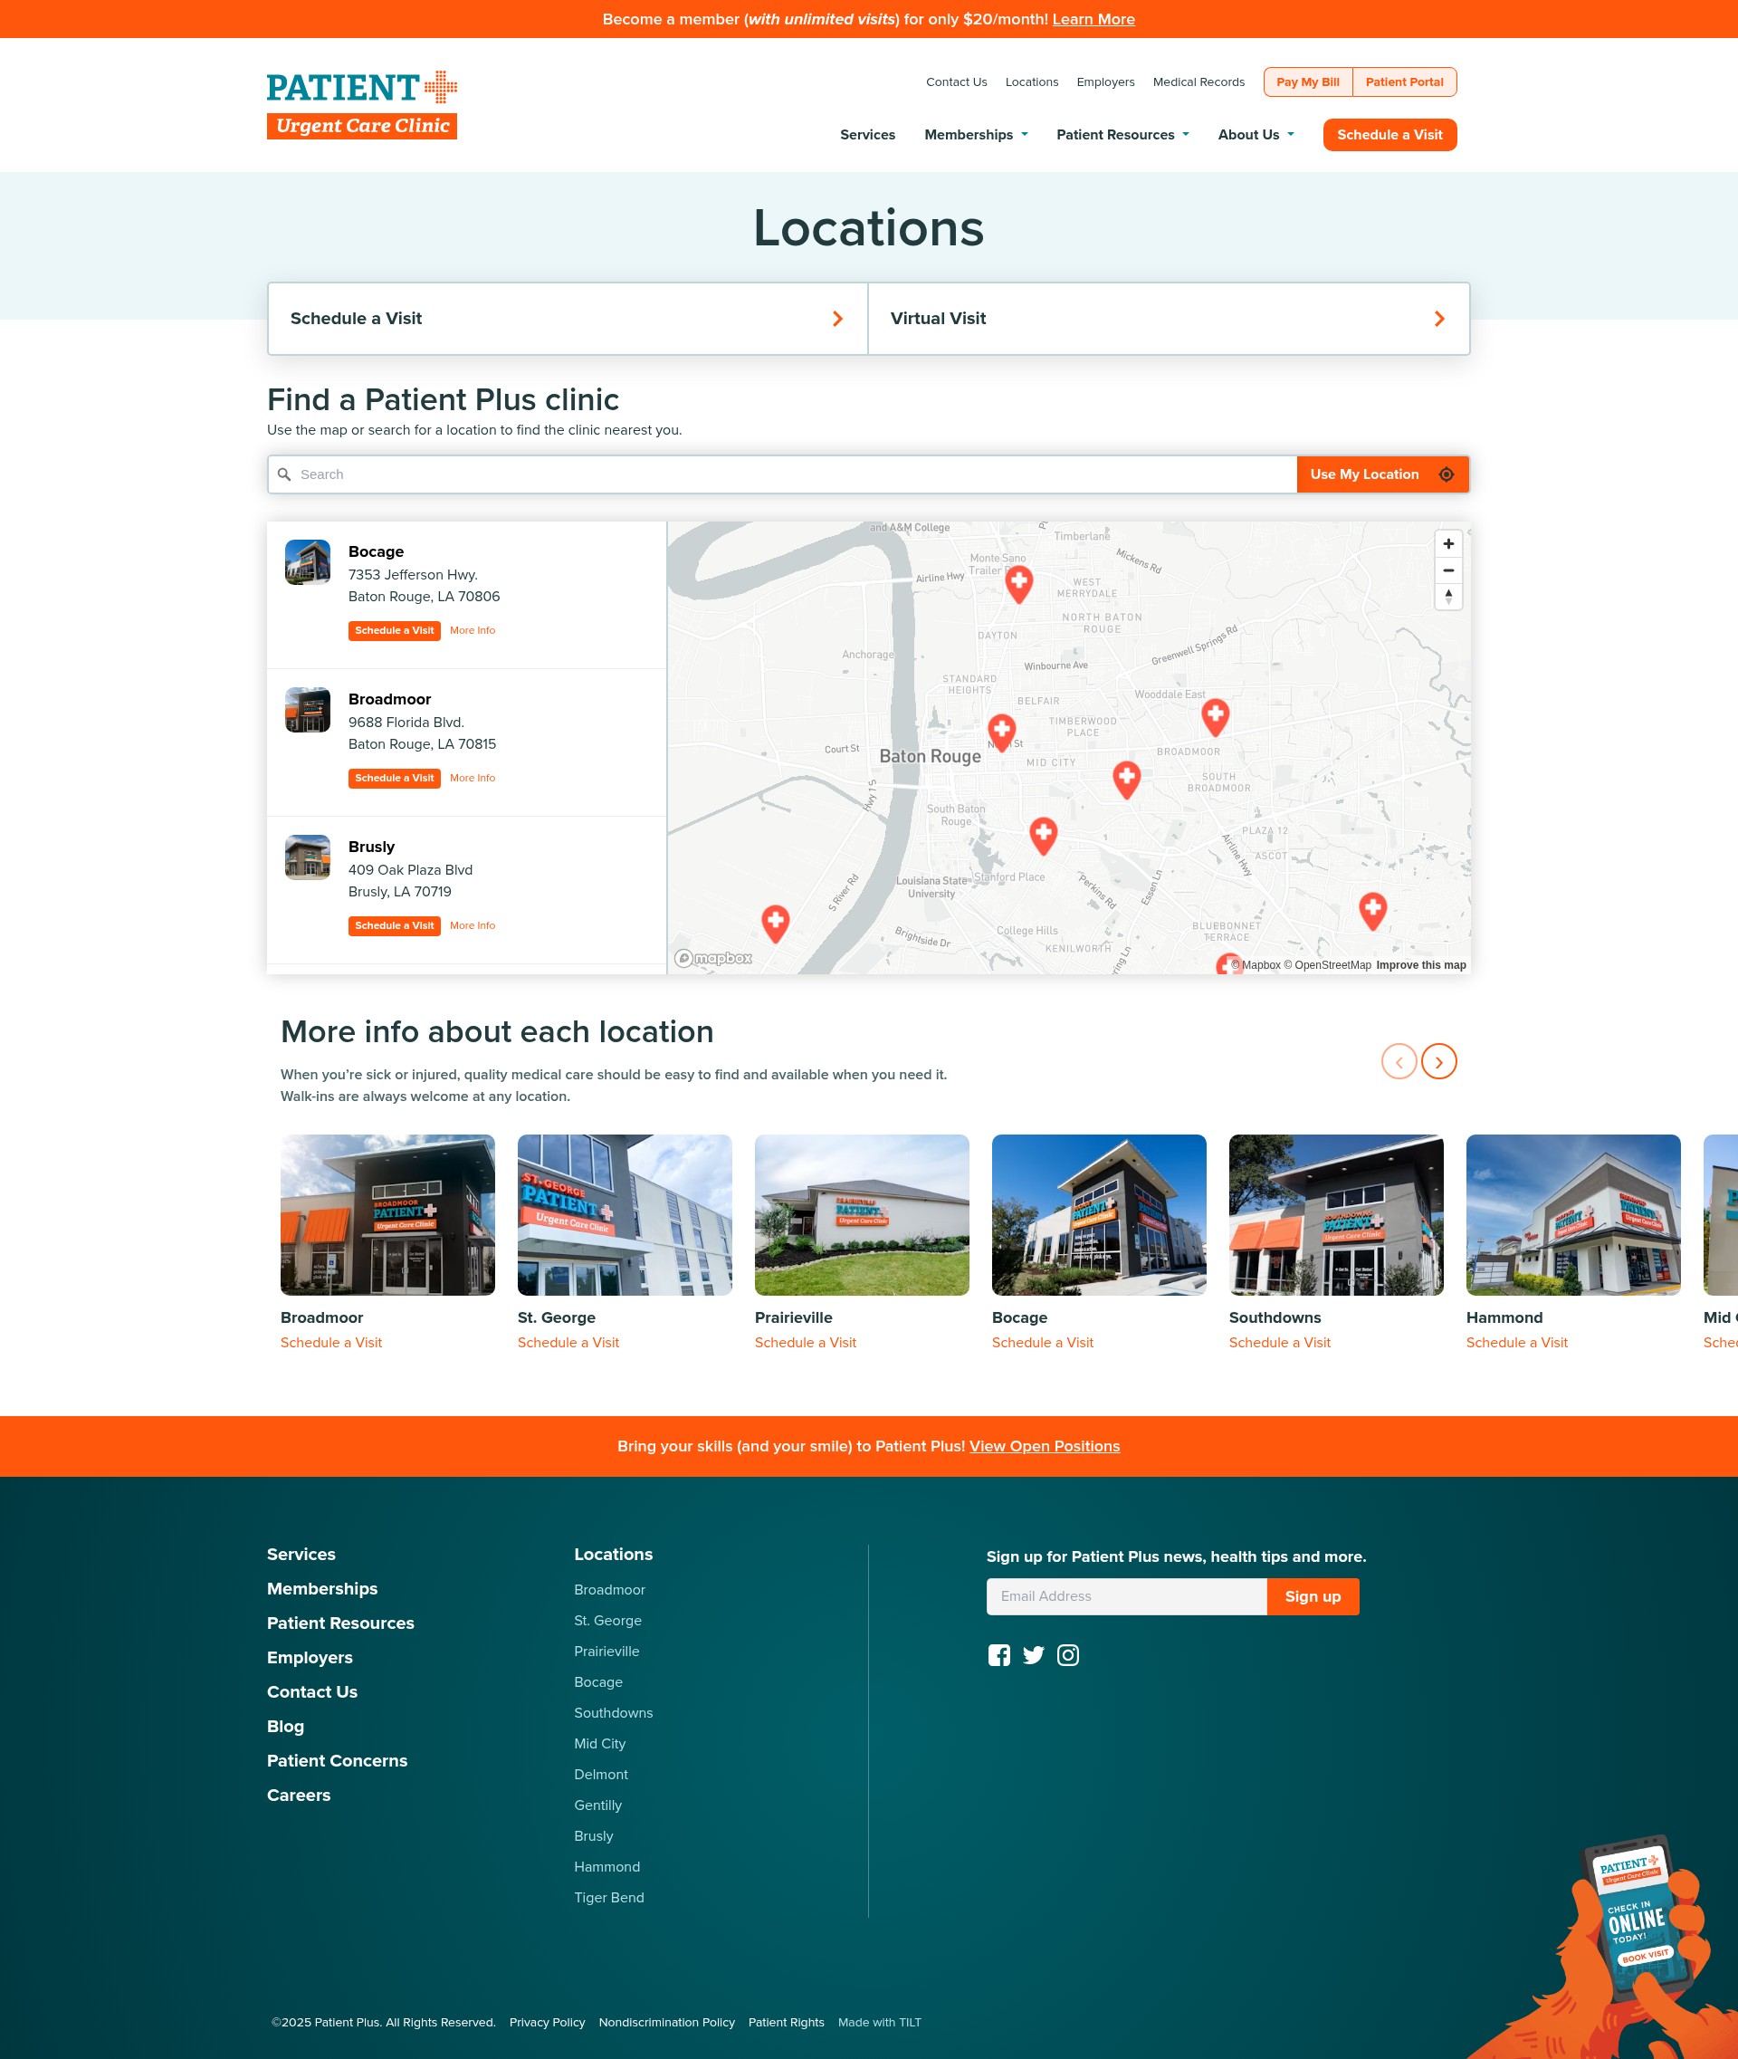Image resolution: width=1738 pixels, height=2059 pixels.
Task: Click the Email Address field
Action: point(1126,1595)
